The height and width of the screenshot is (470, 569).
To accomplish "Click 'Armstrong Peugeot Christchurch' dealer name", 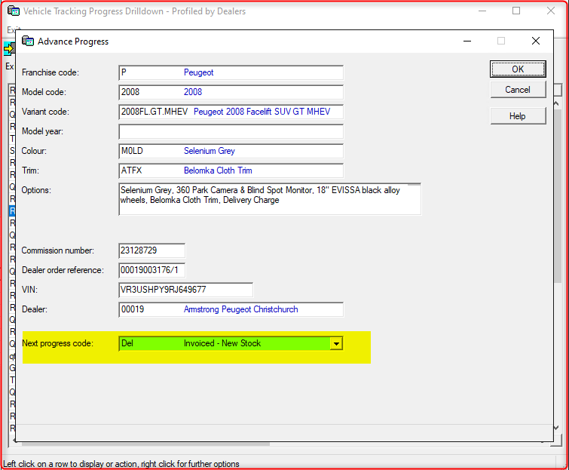I will [240, 309].
